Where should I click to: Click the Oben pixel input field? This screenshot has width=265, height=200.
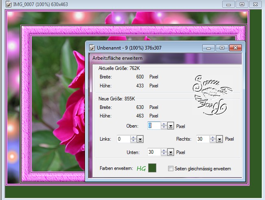[x=154, y=126]
